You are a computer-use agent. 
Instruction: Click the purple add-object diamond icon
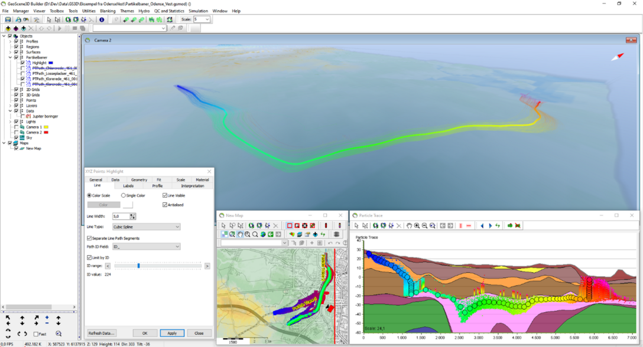click(x=15, y=28)
